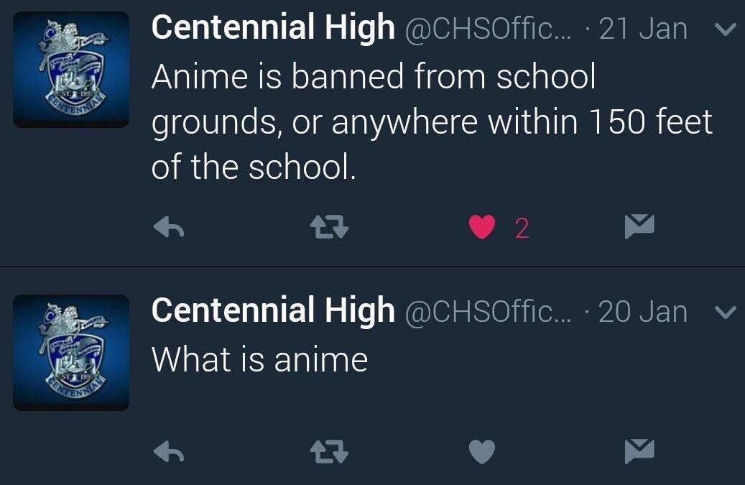This screenshot has height=485, width=745.
Task: Open Centennial High avatar on first tweet
Action: [71, 70]
